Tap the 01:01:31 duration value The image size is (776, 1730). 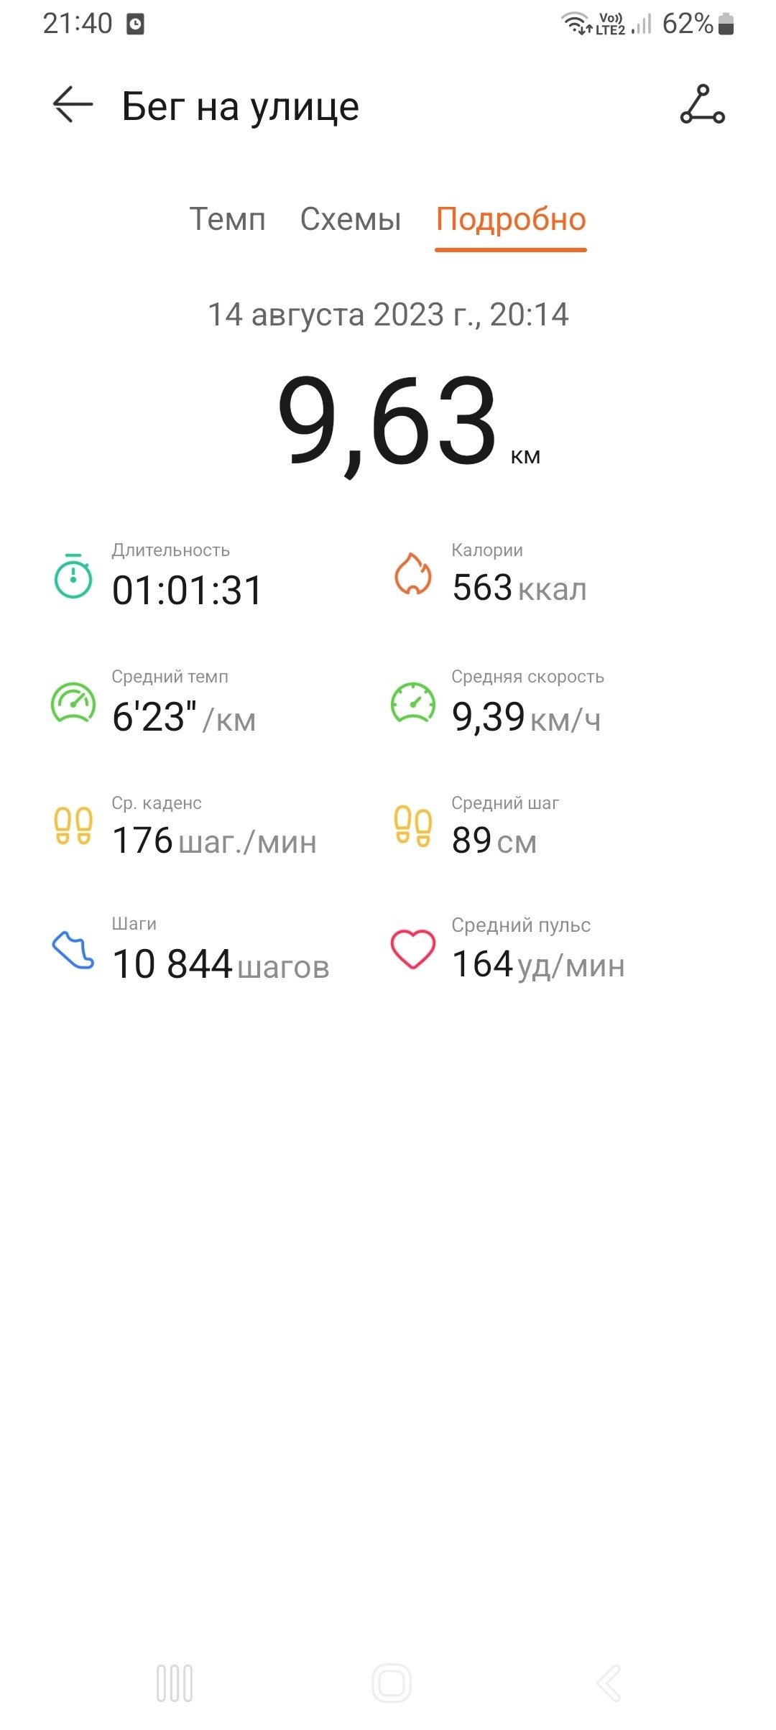point(188,591)
